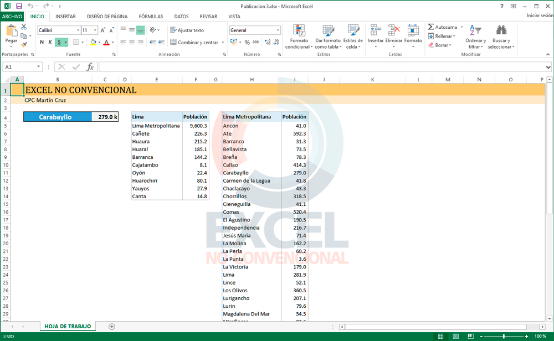Click the insert function fx icon
Screen dimensions: 554x341
90,67
